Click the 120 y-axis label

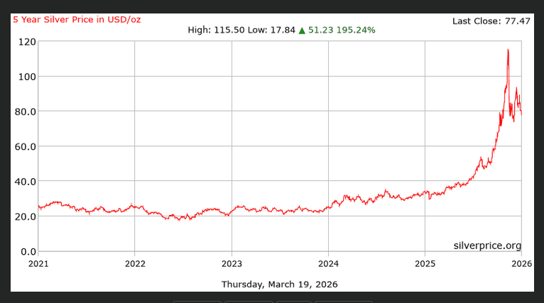pyautogui.click(x=27, y=42)
